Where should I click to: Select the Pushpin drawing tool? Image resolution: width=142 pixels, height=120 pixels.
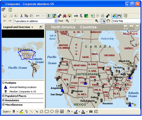click(14, 111)
